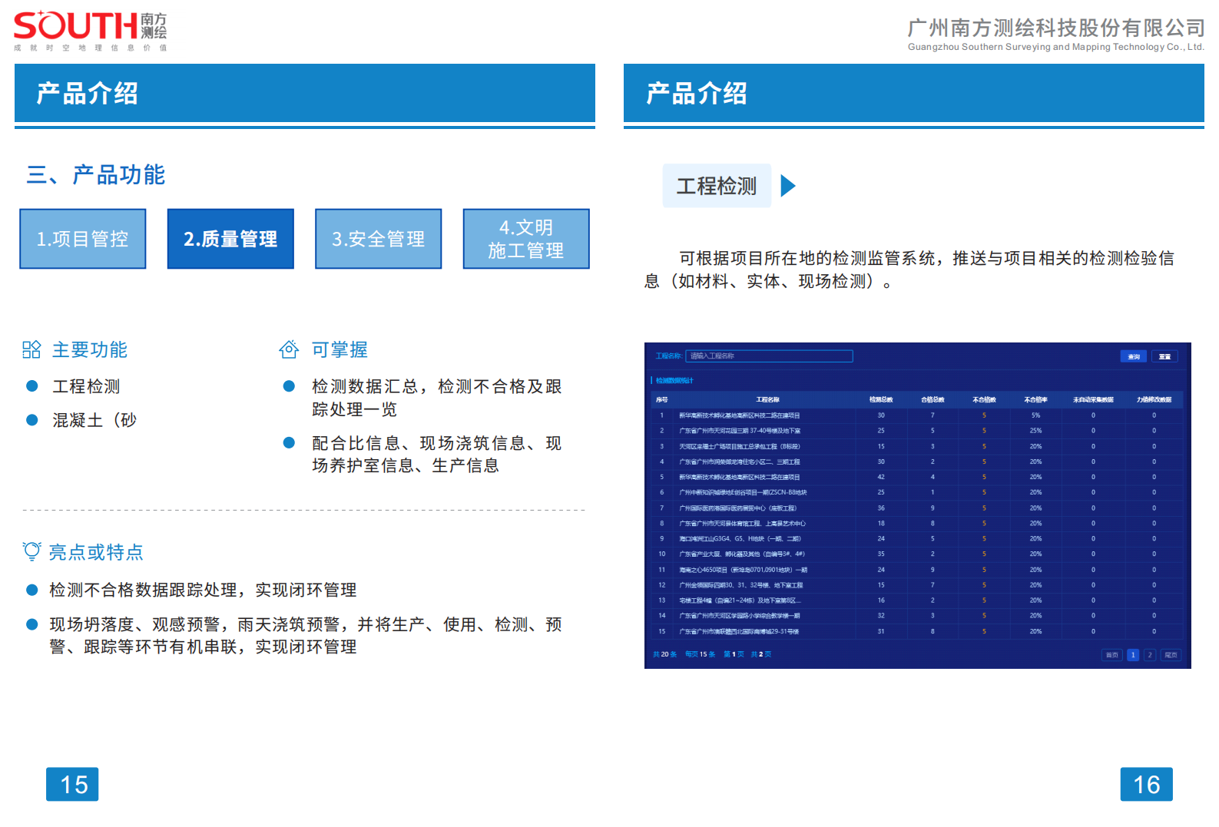Screen dimensions: 1219x827
Task: Click row 6 ZSCN-B8地块 project name
Action: pyautogui.click(x=743, y=492)
